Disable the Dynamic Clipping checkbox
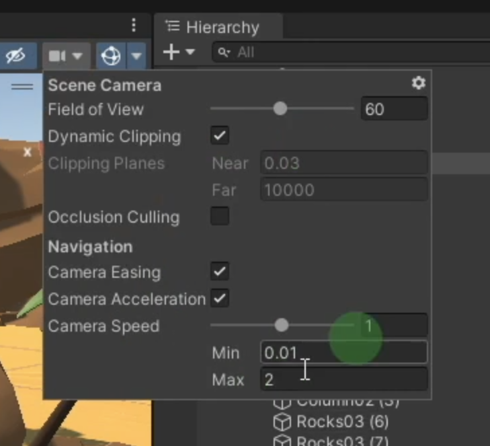The width and height of the screenshot is (490, 446). [x=220, y=136]
